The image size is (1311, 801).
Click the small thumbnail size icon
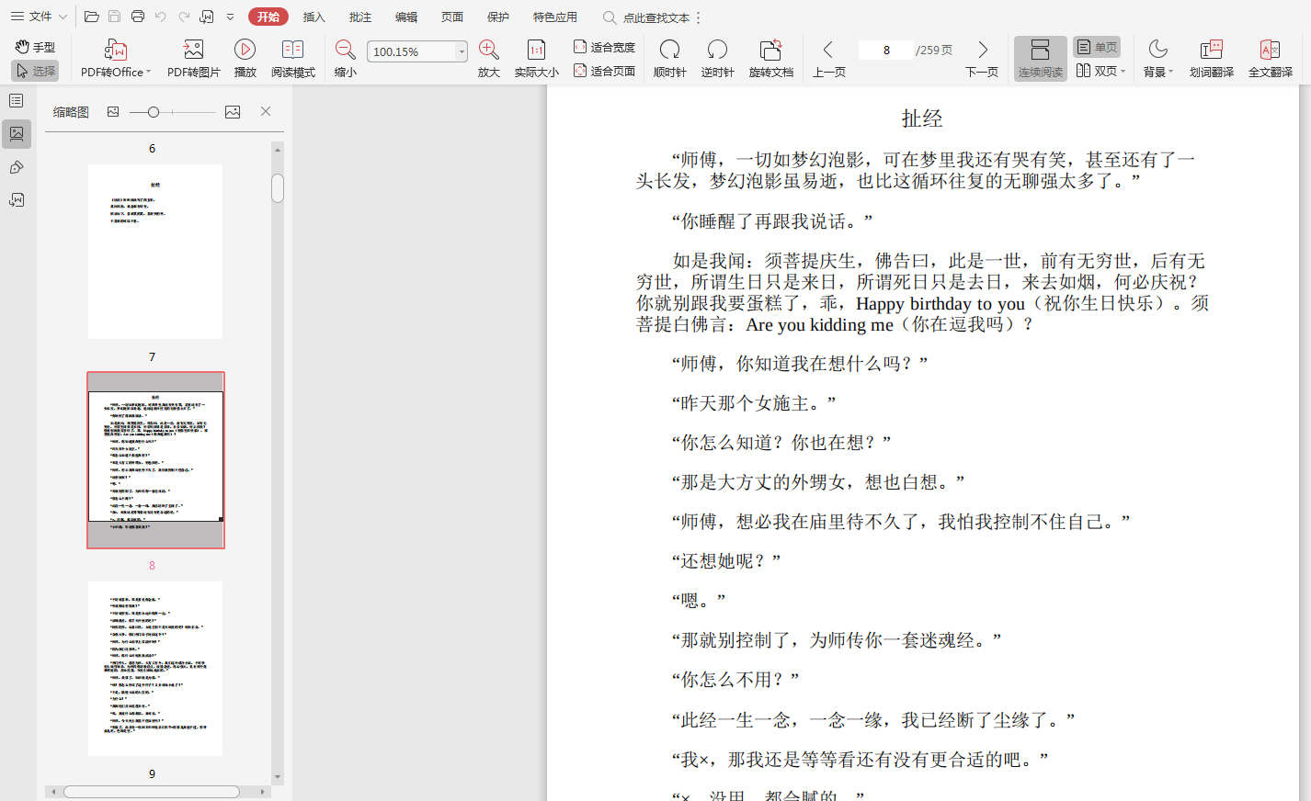[113, 111]
